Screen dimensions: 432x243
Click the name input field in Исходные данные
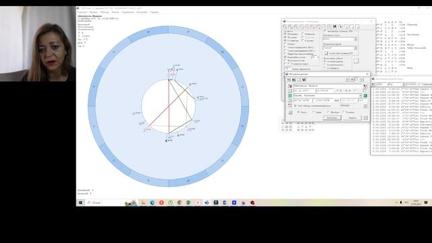pyautogui.click(x=327, y=86)
